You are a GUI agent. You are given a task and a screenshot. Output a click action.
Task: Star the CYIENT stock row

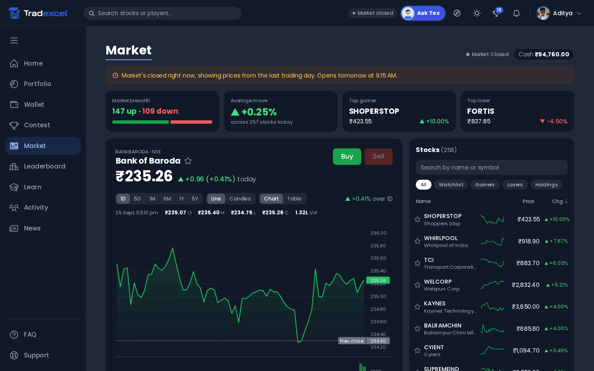[x=417, y=351]
